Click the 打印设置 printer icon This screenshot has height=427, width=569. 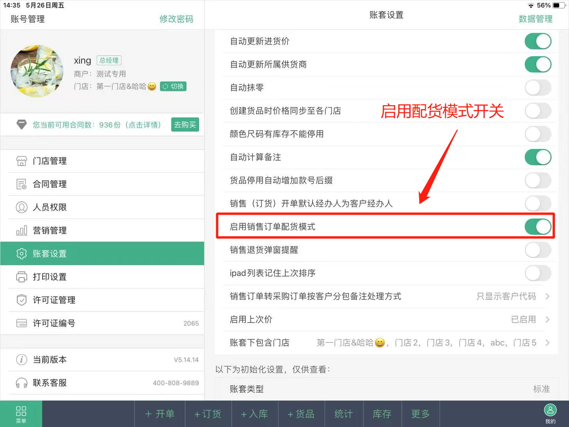click(21, 277)
